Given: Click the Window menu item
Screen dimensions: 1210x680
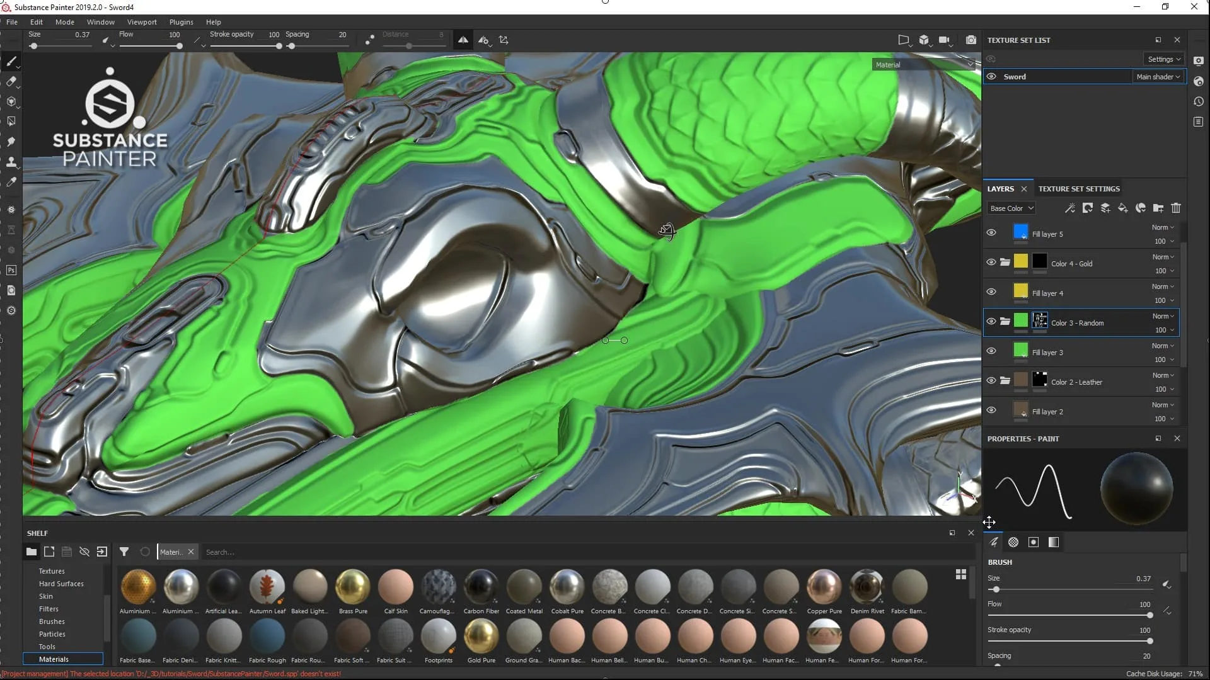Looking at the screenshot, I should (x=101, y=21).
